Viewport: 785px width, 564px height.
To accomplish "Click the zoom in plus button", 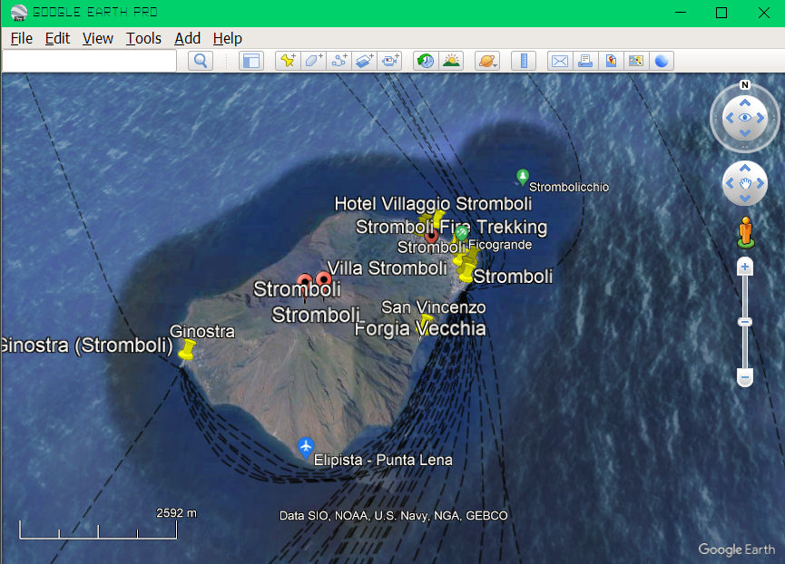I will pos(745,267).
